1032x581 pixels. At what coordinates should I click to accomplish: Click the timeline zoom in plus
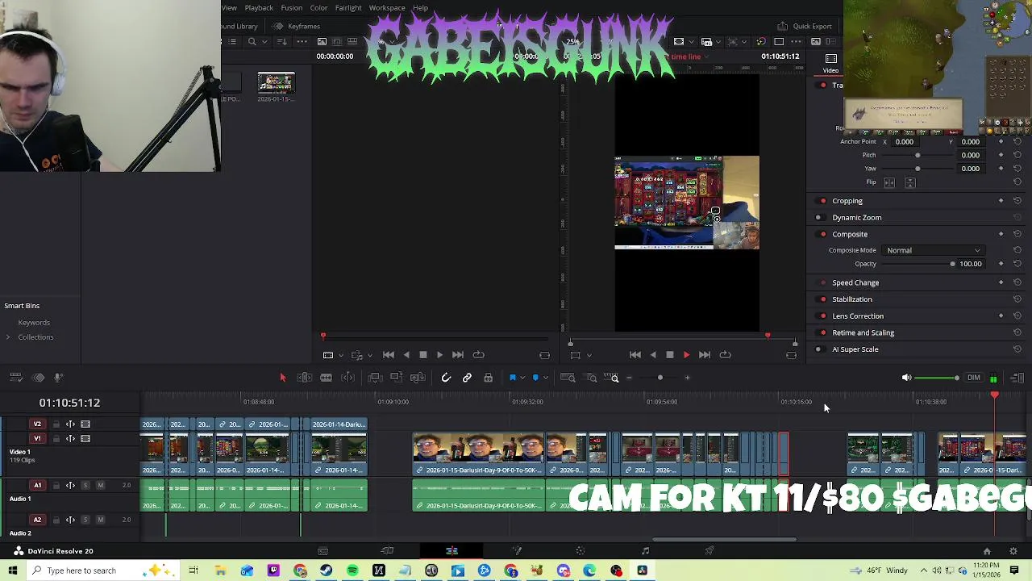point(687,378)
